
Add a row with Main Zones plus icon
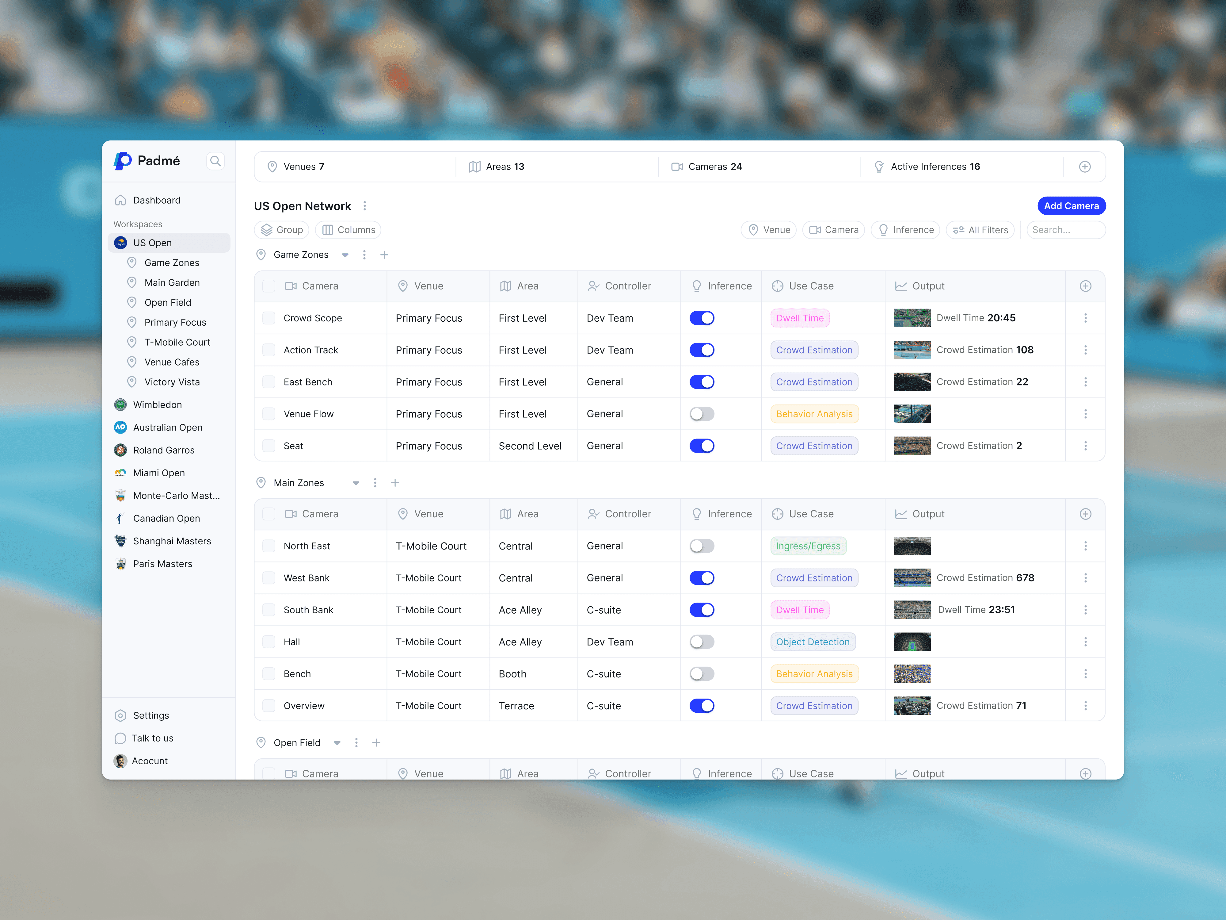click(395, 483)
